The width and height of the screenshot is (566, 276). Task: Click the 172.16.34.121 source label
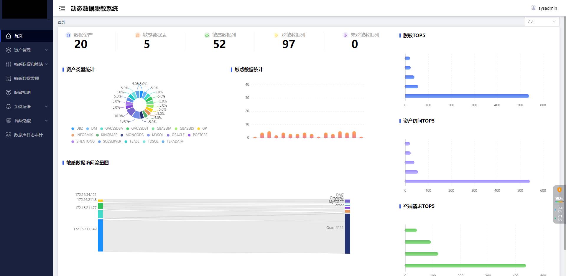pos(86,195)
